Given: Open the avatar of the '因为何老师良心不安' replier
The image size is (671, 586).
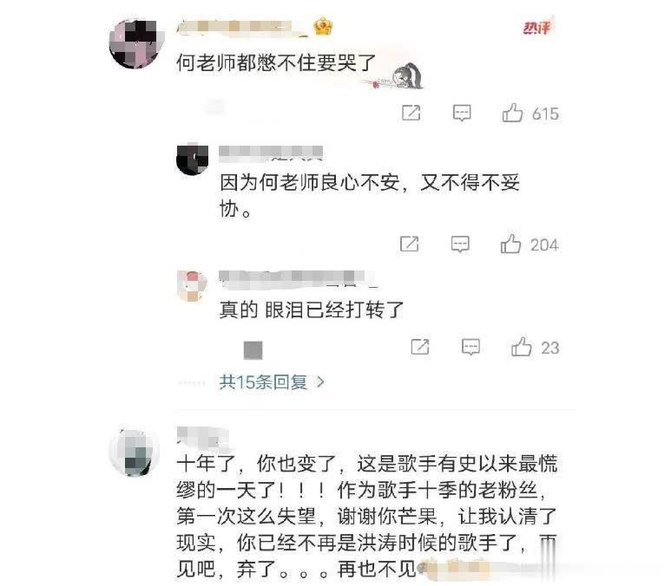Looking at the screenshot, I should (192, 160).
